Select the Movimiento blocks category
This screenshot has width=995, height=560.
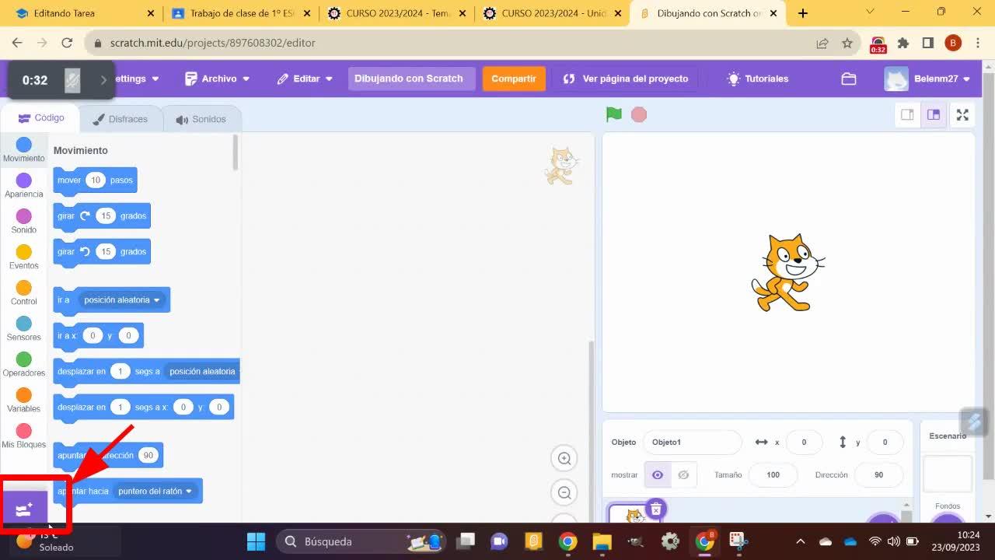tap(24, 150)
